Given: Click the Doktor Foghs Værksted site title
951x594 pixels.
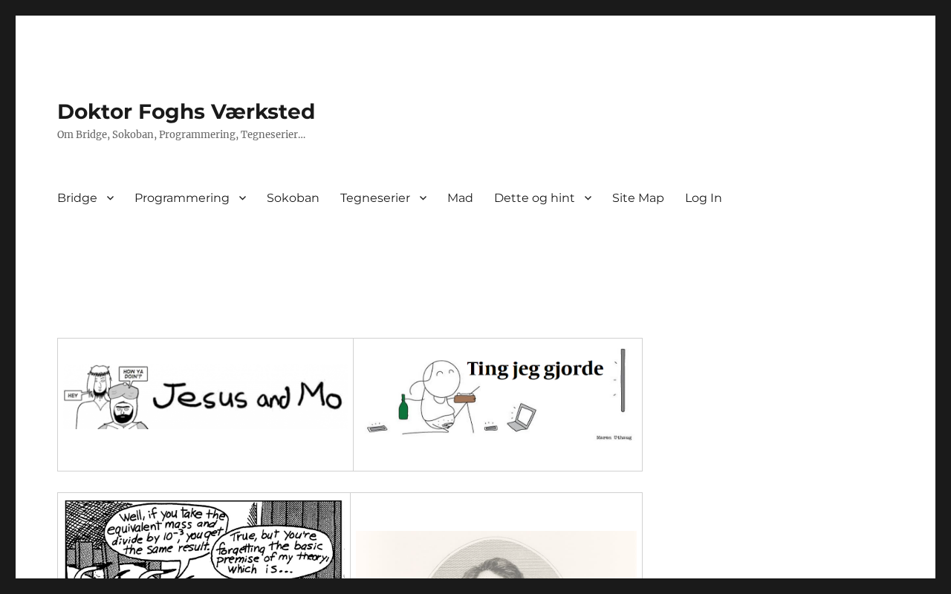Looking at the screenshot, I should (186, 111).
